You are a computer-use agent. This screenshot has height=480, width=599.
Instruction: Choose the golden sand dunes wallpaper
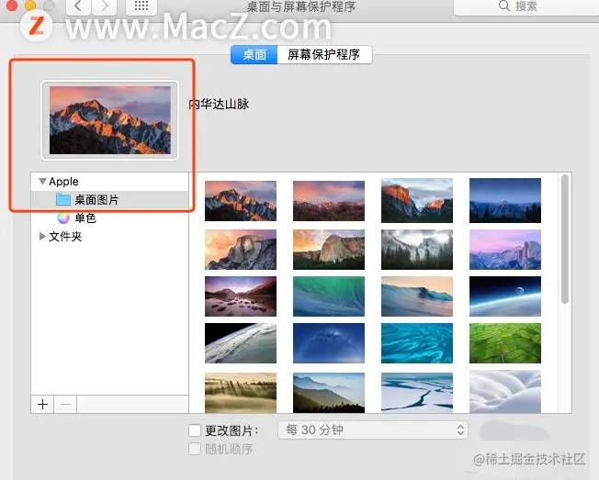[x=241, y=393]
